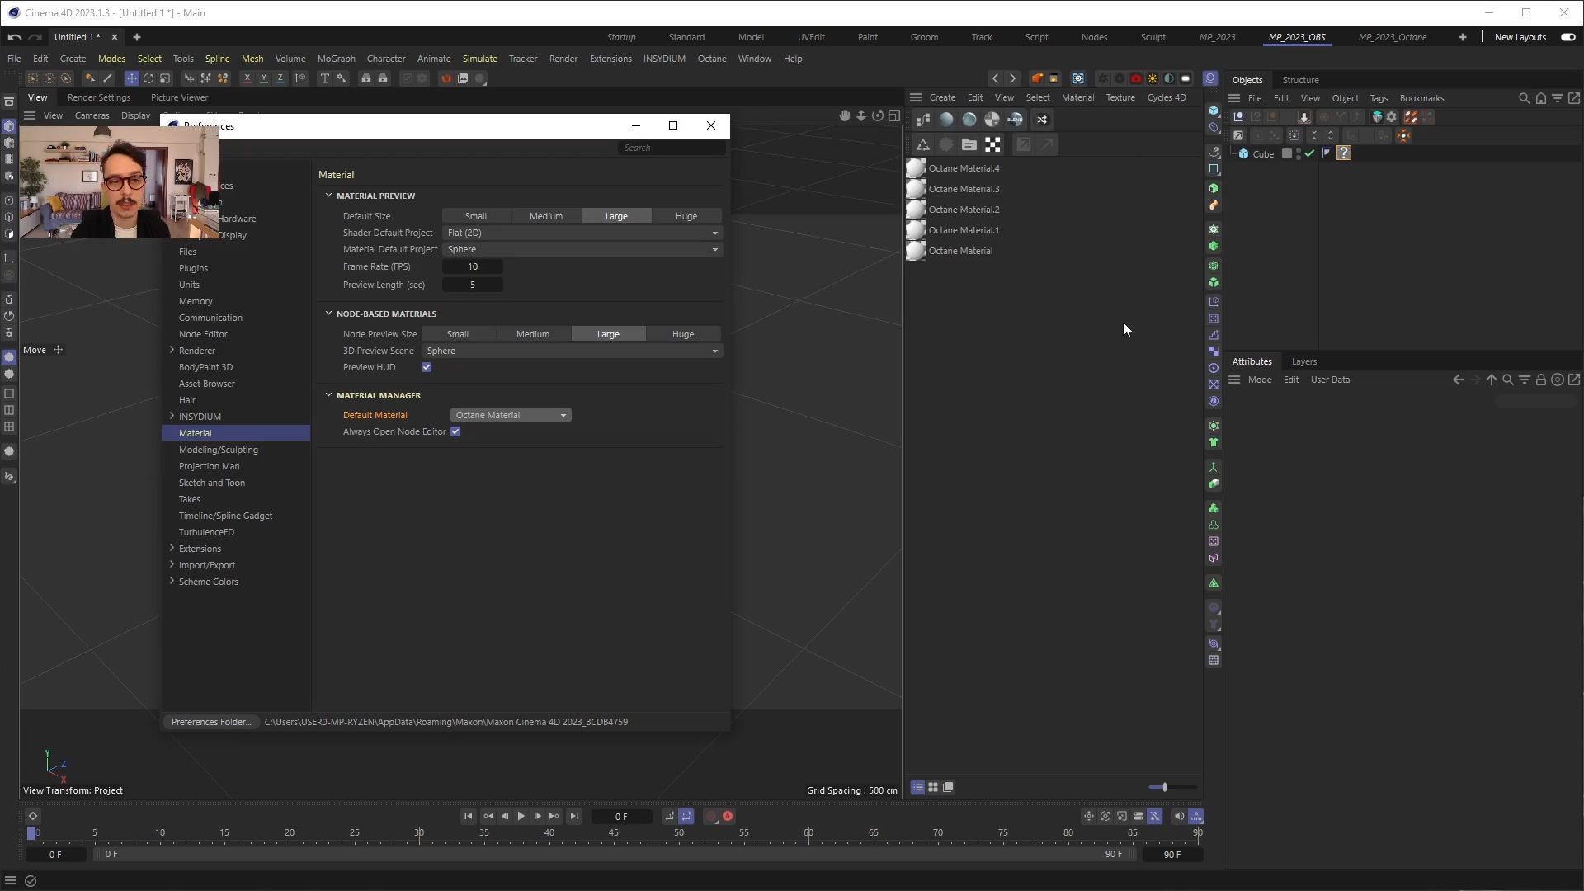The image size is (1584, 891).
Task: Open the Shader Default Project dropdown
Action: click(x=582, y=233)
